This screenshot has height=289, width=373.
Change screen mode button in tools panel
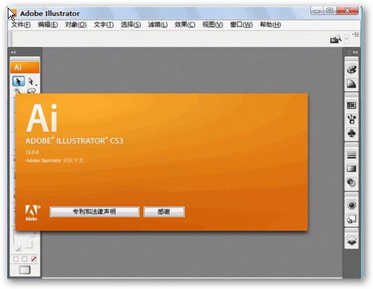click(x=25, y=270)
